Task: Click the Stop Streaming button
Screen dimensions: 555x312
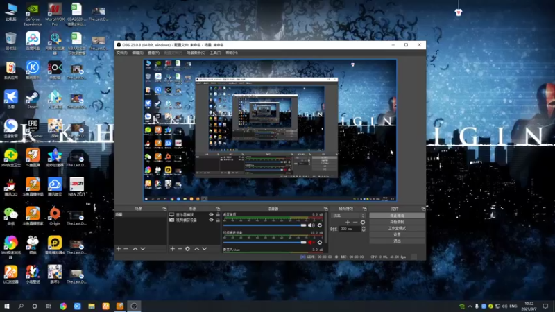Action: (397, 216)
